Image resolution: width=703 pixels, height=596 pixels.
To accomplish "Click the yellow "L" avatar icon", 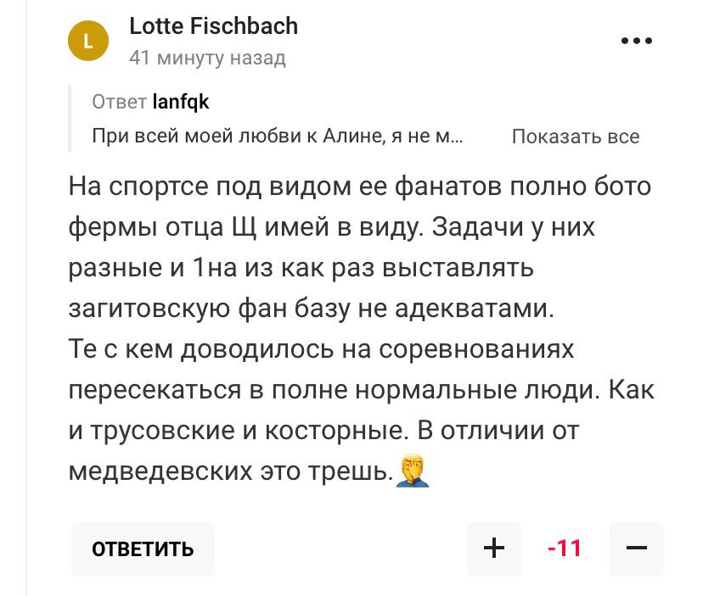I will click(88, 40).
